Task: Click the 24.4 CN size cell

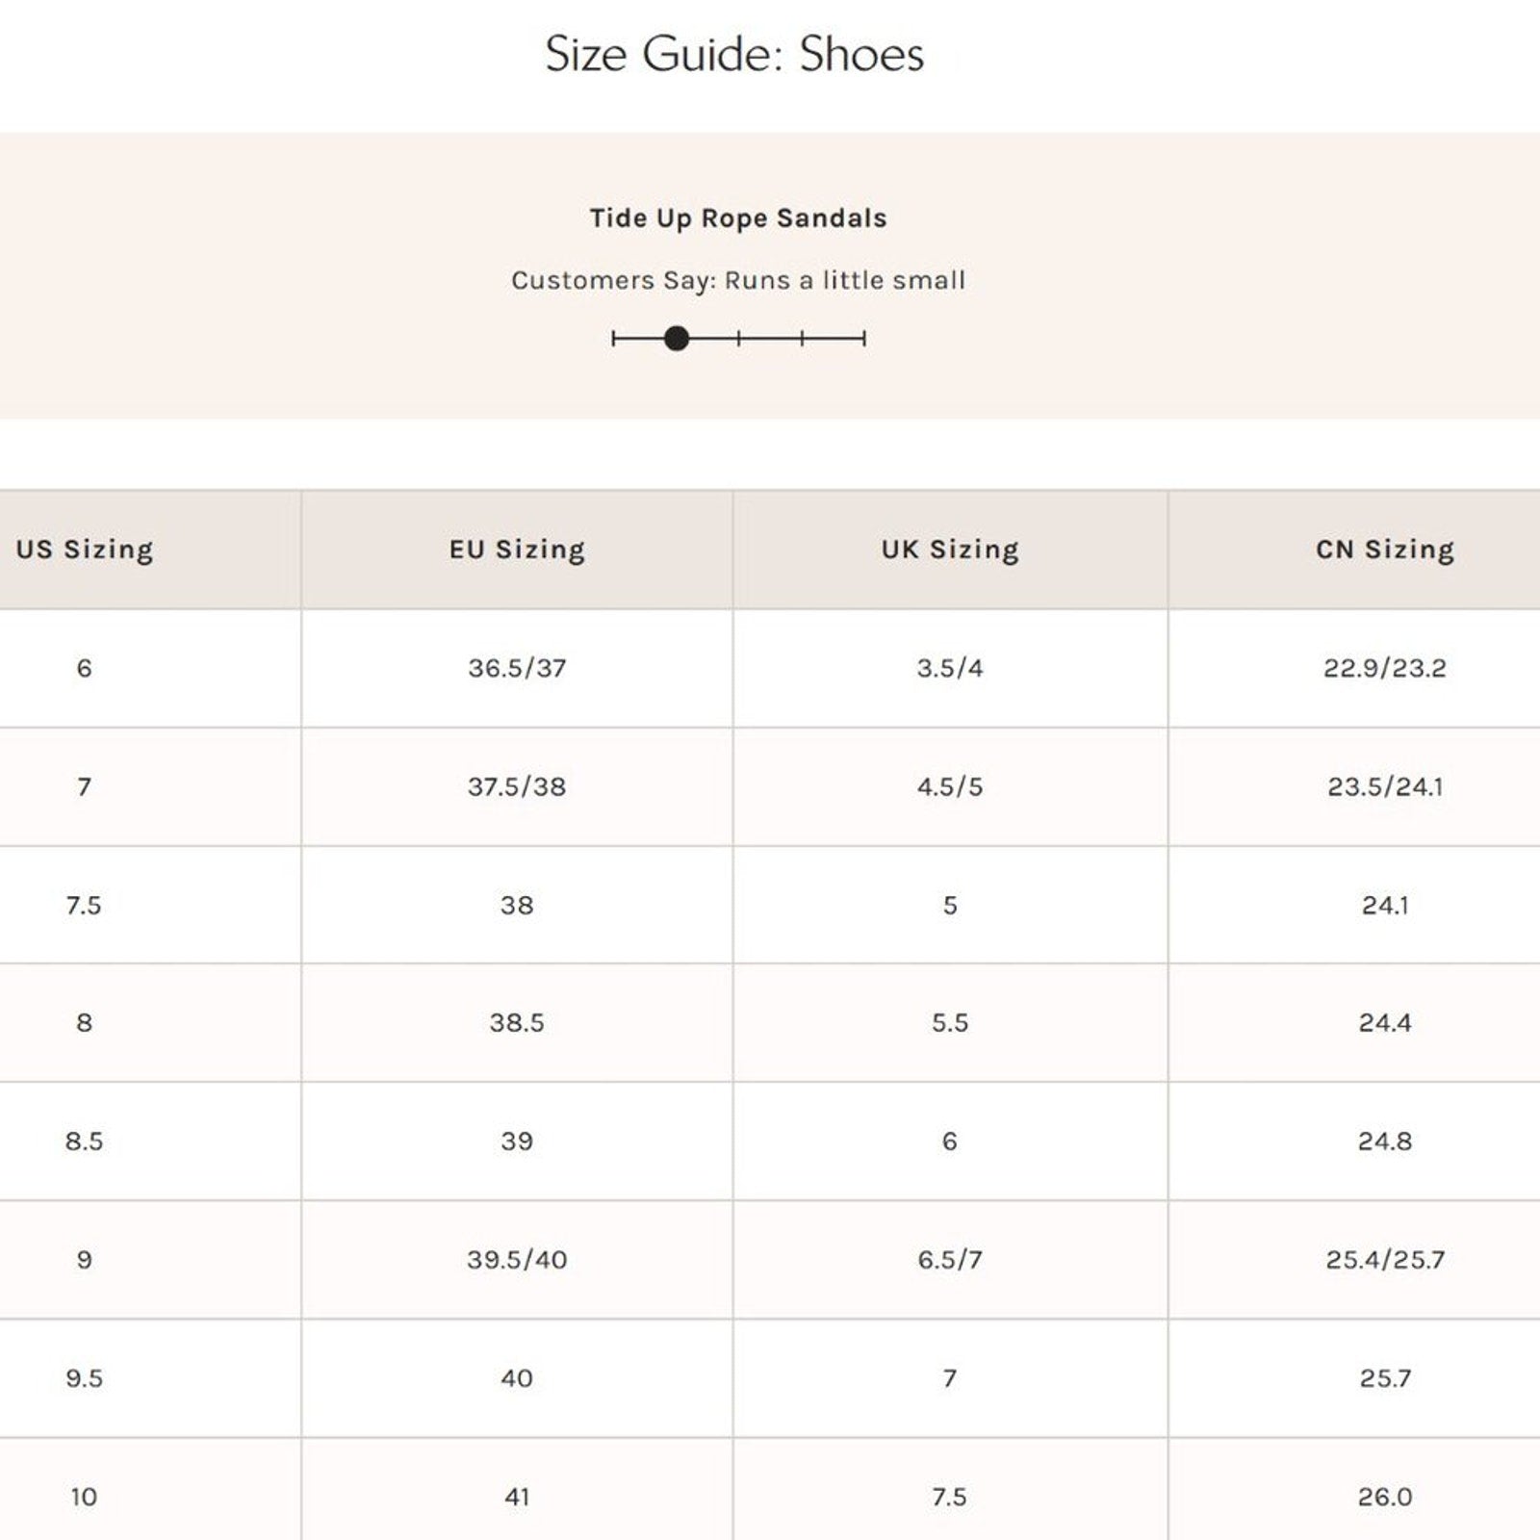Action: pos(1385,1023)
